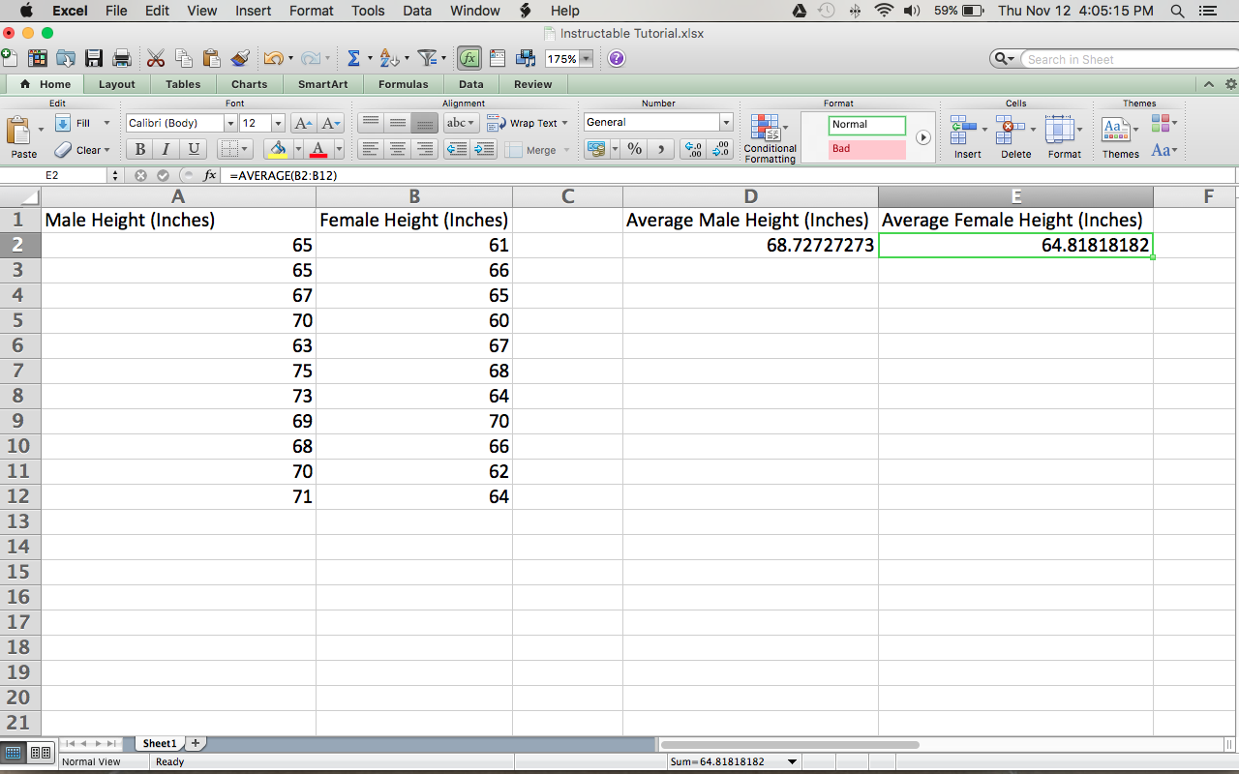
Task: Align cell text to the top
Action: coord(371,123)
